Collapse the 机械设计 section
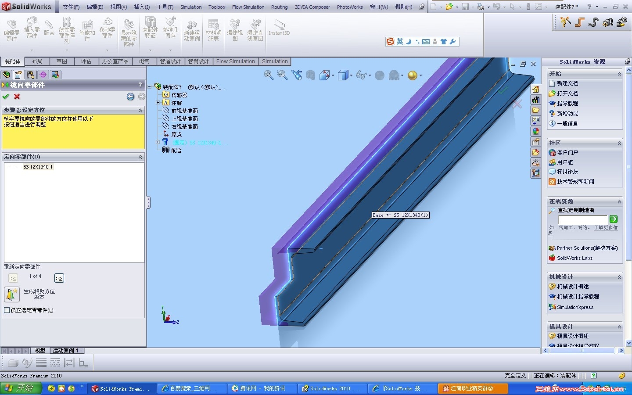The image size is (632, 395). 619,277
